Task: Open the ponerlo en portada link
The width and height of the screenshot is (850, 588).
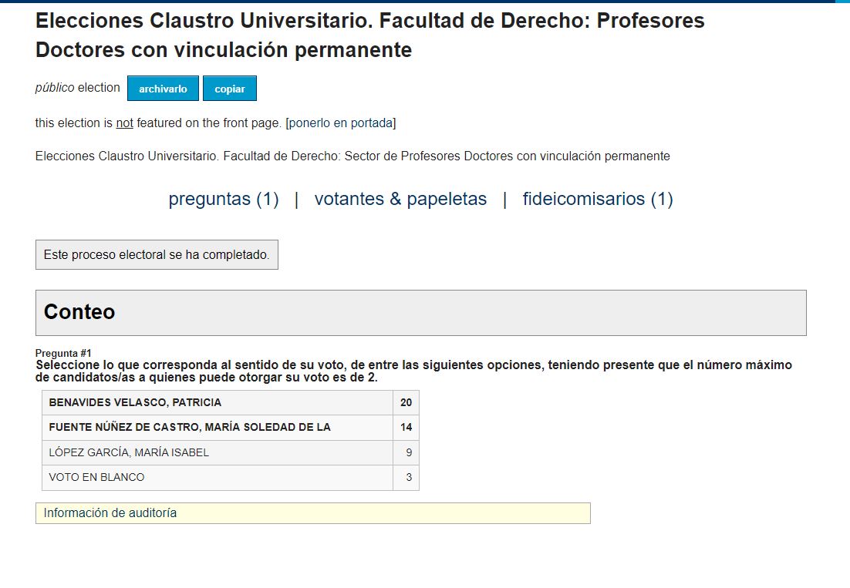Action: pos(340,123)
